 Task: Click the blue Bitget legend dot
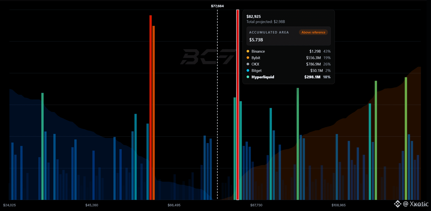248,71
